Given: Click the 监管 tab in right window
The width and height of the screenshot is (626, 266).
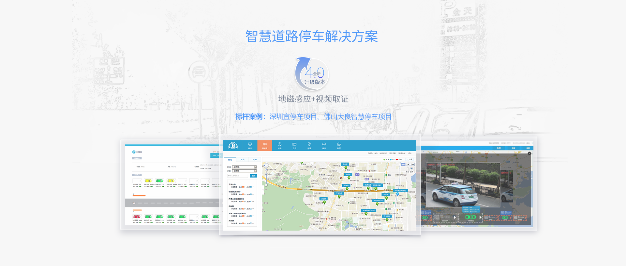Looking at the screenshot, I should coord(499,148).
